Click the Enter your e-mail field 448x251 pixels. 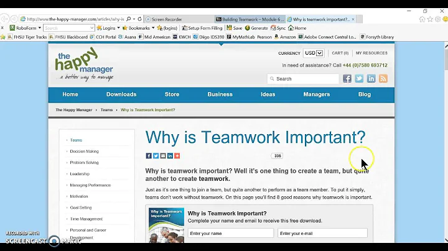(x=322, y=233)
